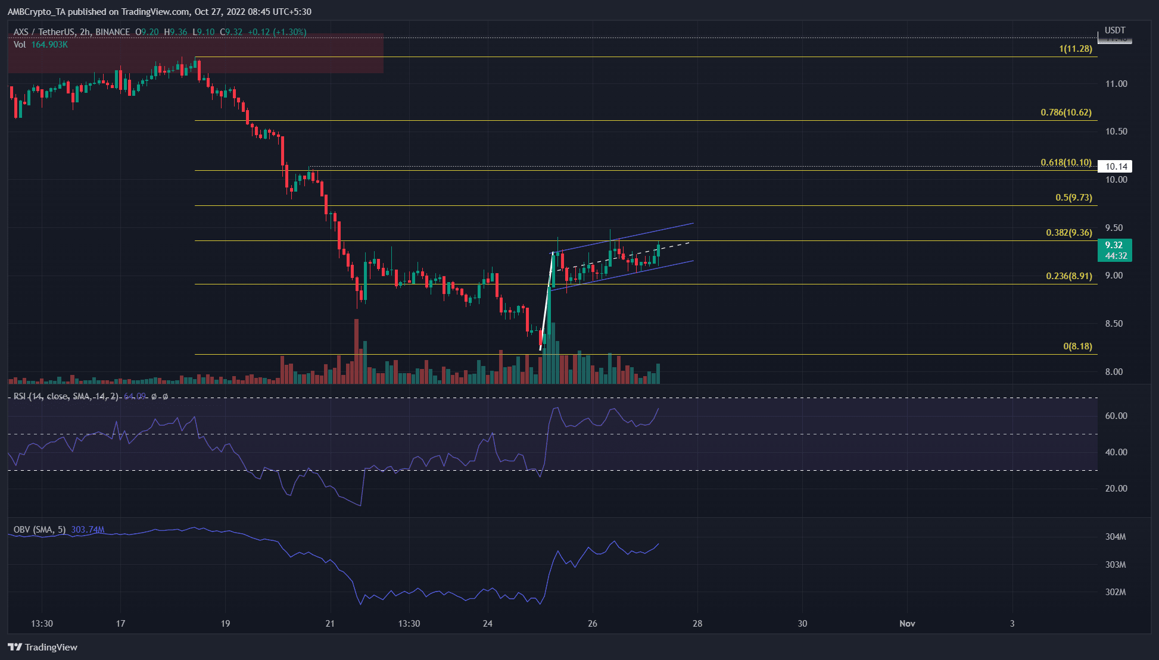The width and height of the screenshot is (1159, 660).
Task: Click the OBV 304M axis value
Action: (1116, 537)
